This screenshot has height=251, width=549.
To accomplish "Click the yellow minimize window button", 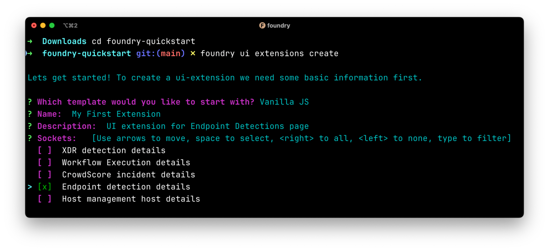I will (x=43, y=25).
